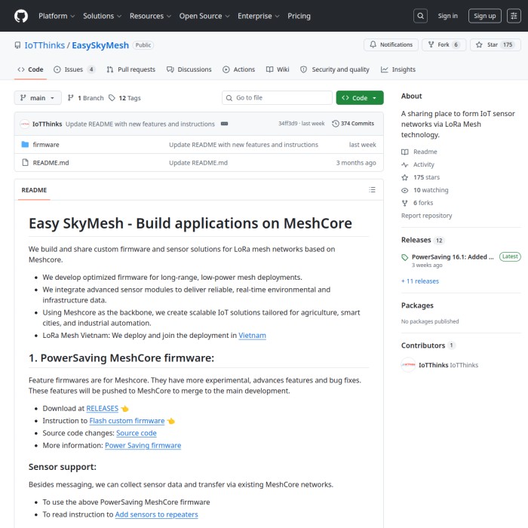The image size is (528, 528).
Task: Expand the Enterprise menu
Action: pos(258,16)
